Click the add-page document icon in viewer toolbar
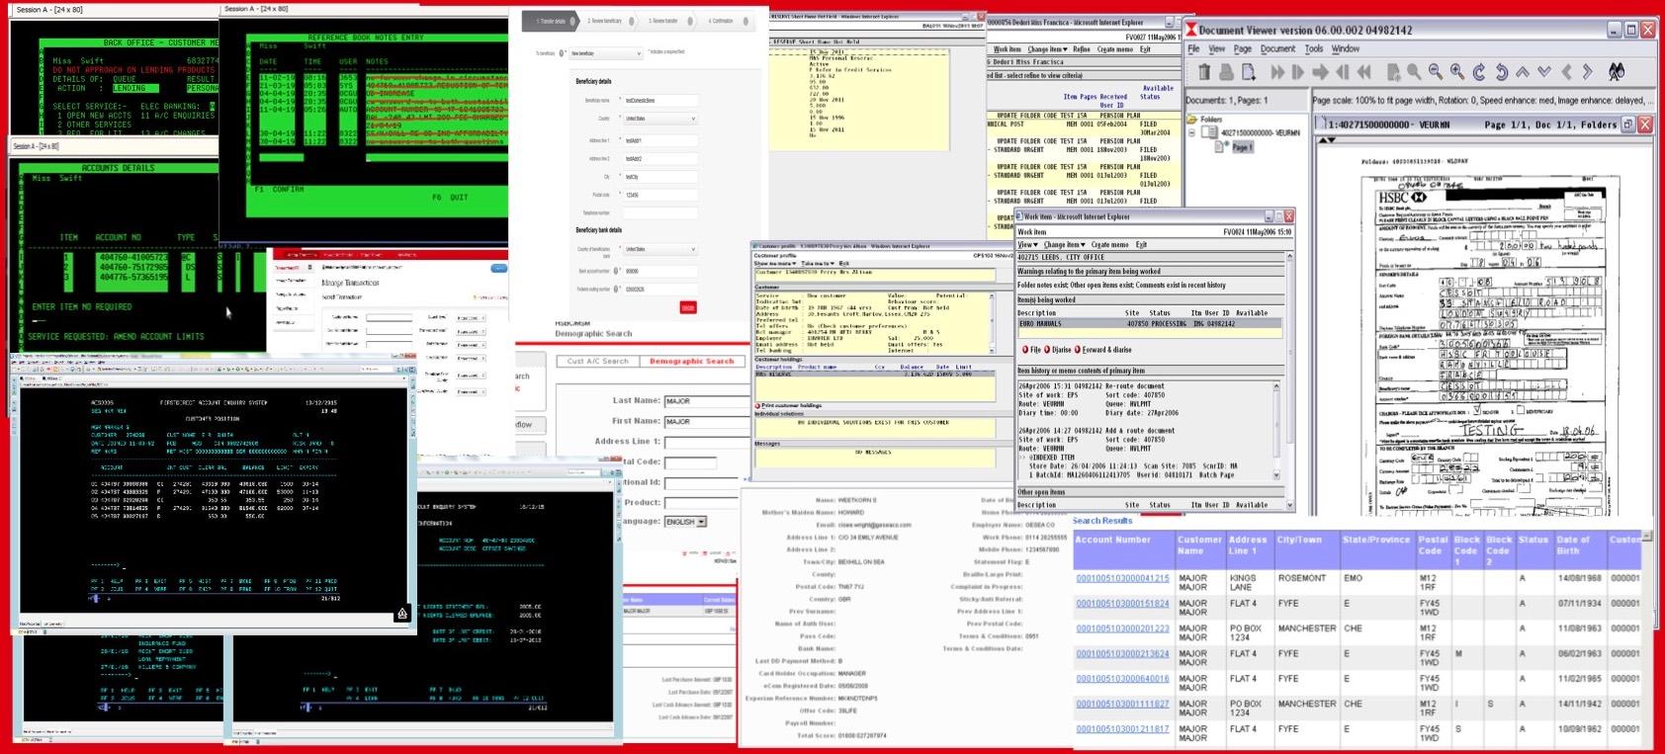The width and height of the screenshot is (1665, 754). pos(1394,72)
